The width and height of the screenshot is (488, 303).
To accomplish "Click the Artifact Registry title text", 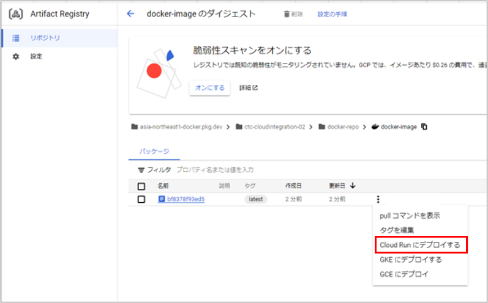I will (60, 14).
